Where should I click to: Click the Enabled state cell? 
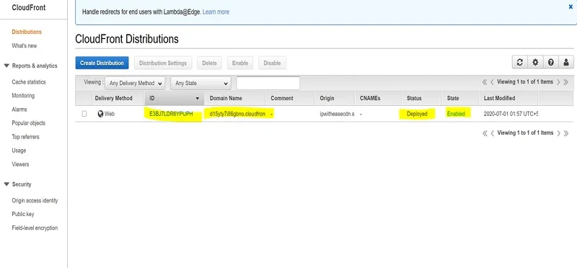click(456, 114)
